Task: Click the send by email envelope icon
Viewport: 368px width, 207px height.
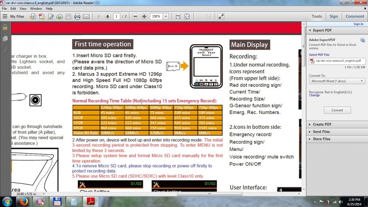Action: [x=86, y=17]
